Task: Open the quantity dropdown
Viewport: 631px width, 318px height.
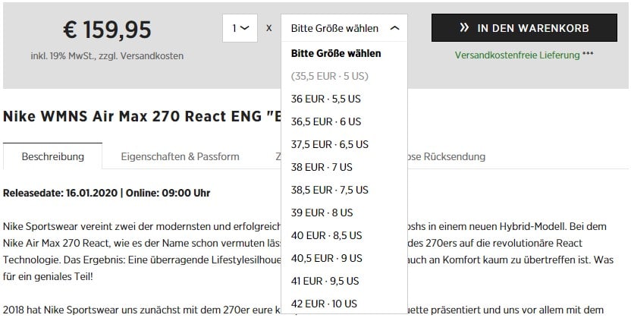Action: [240, 28]
